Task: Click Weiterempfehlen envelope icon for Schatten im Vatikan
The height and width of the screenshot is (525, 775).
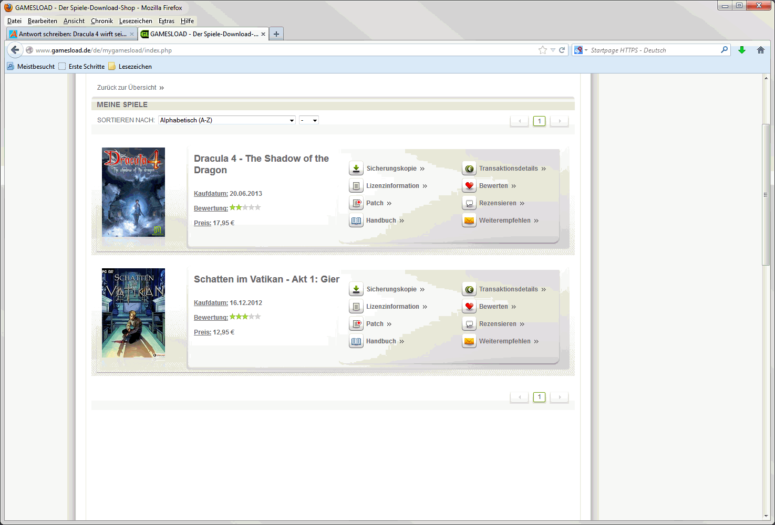Action: [x=469, y=341]
